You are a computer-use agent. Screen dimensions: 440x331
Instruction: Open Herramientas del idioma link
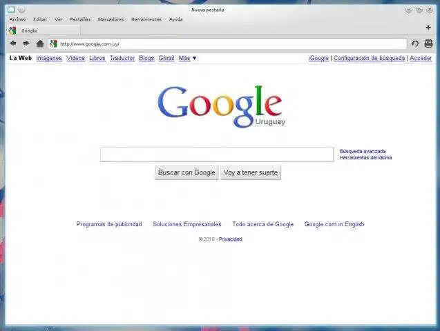pyautogui.click(x=365, y=158)
